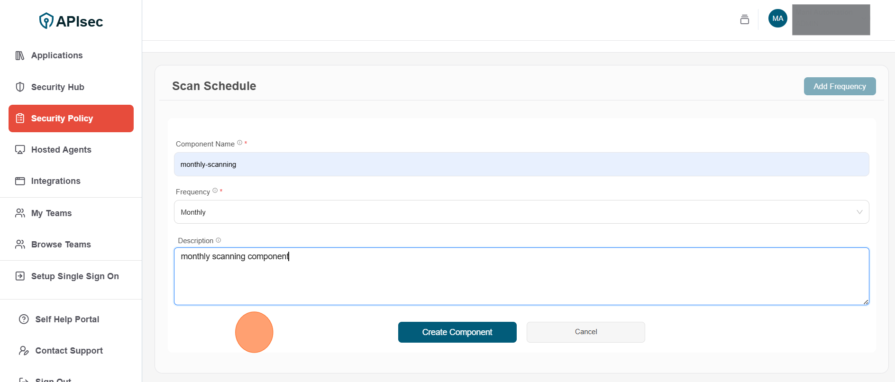Open the stacked layers icon in header

(x=744, y=19)
